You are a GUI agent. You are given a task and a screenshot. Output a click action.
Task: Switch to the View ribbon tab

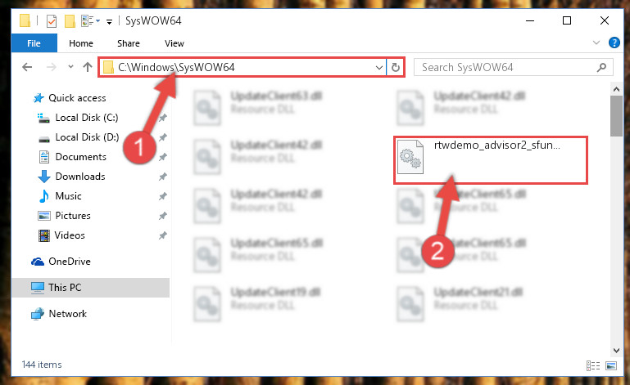tap(174, 43)
